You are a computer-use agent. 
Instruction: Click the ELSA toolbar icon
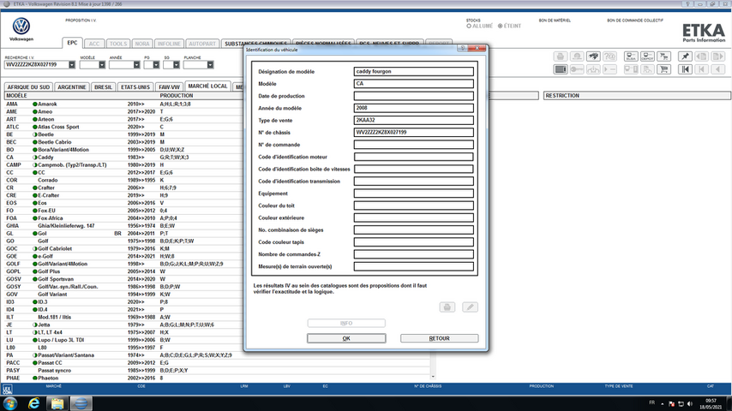coord(631,57)
